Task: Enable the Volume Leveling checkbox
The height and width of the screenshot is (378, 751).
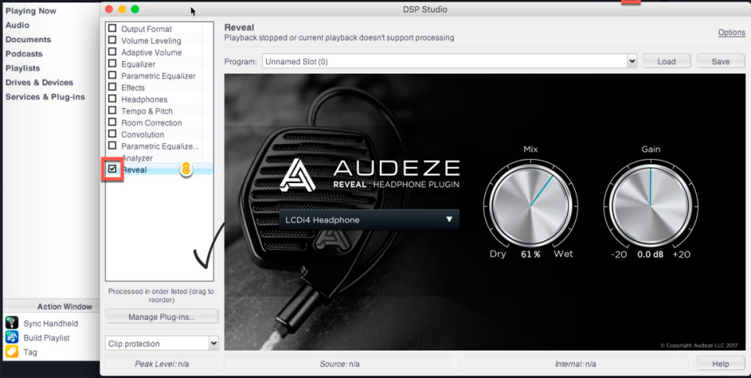Action: coord(112,40)
